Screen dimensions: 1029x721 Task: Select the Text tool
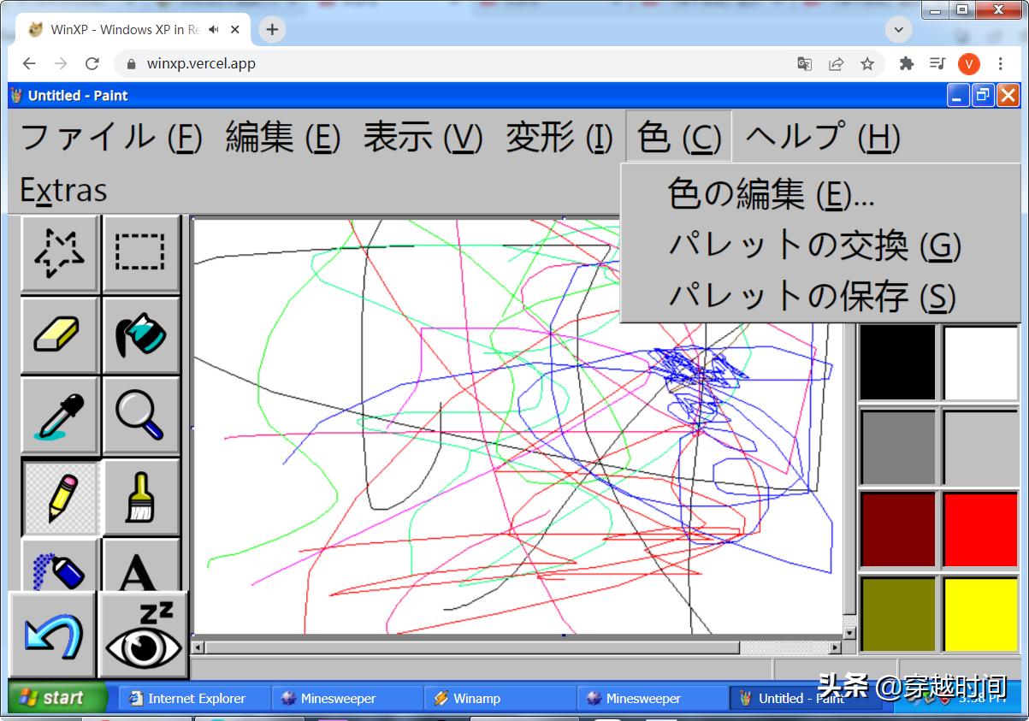coord(141,564)
